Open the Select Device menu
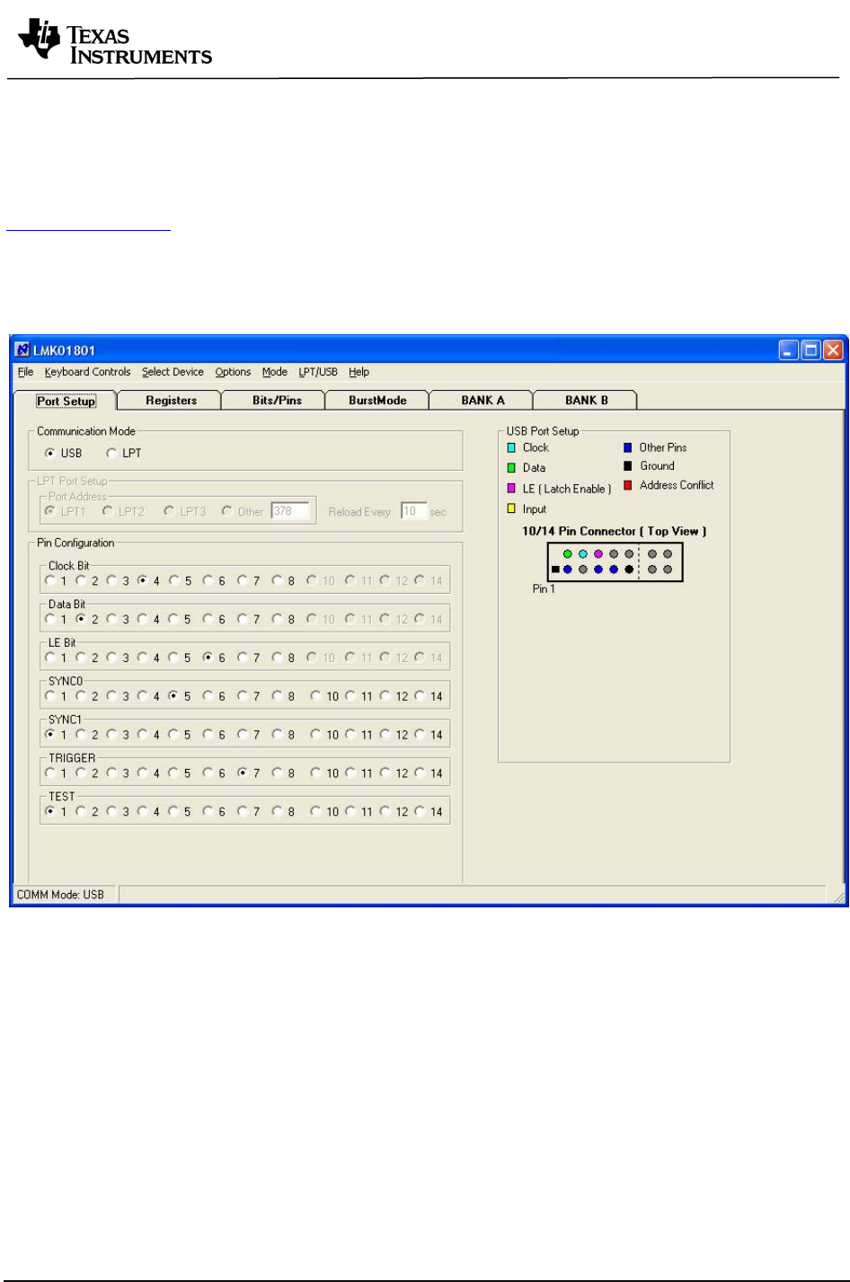The image size is (850, 1282). pyautogui.click(x=173, y=372)
